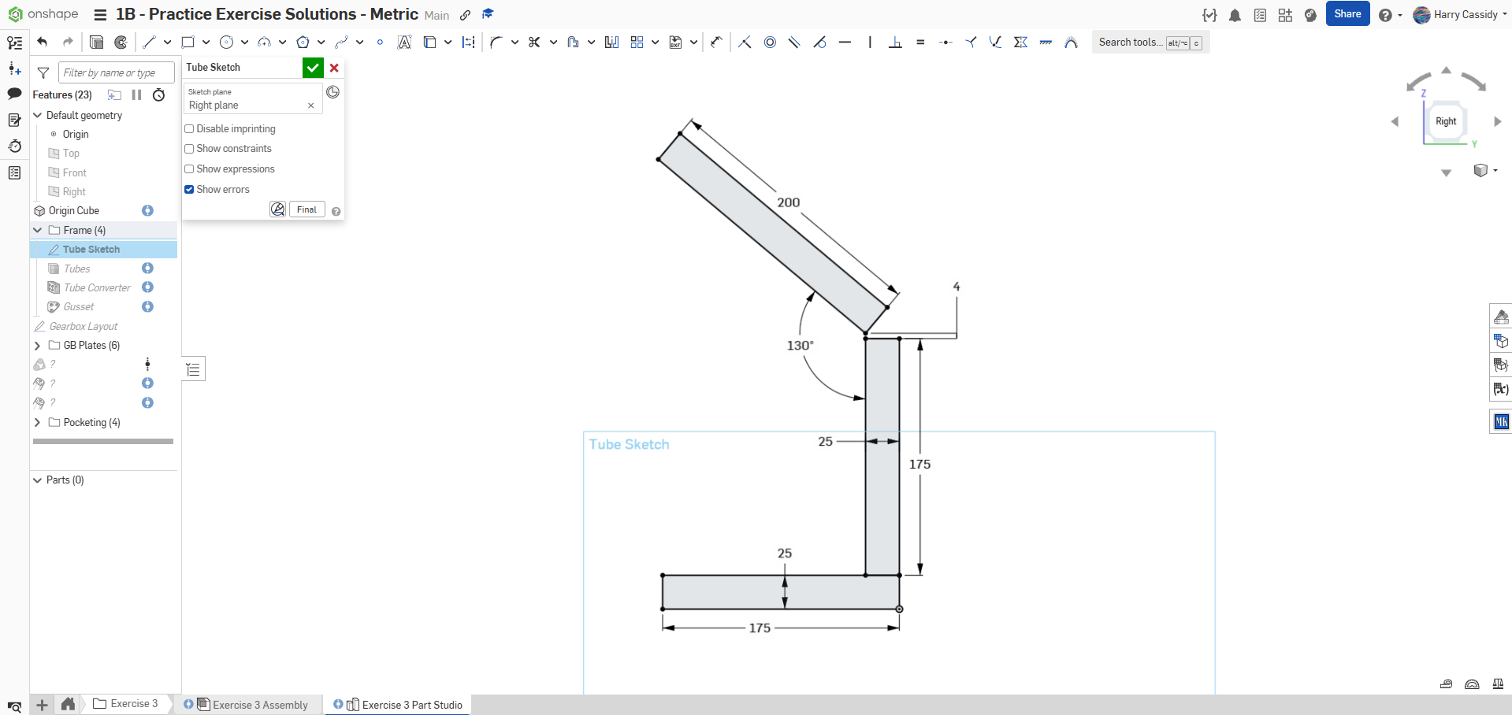Uncheck the Show errors checkbox
Image resolution: width=1512 pixels, height=715 pixels.
[189, 190]
